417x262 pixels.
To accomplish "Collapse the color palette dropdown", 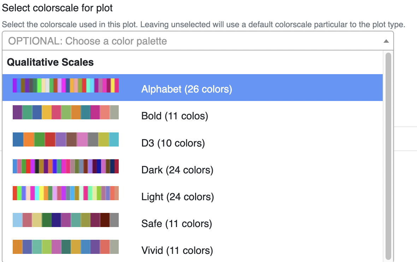I will [387, 41].
